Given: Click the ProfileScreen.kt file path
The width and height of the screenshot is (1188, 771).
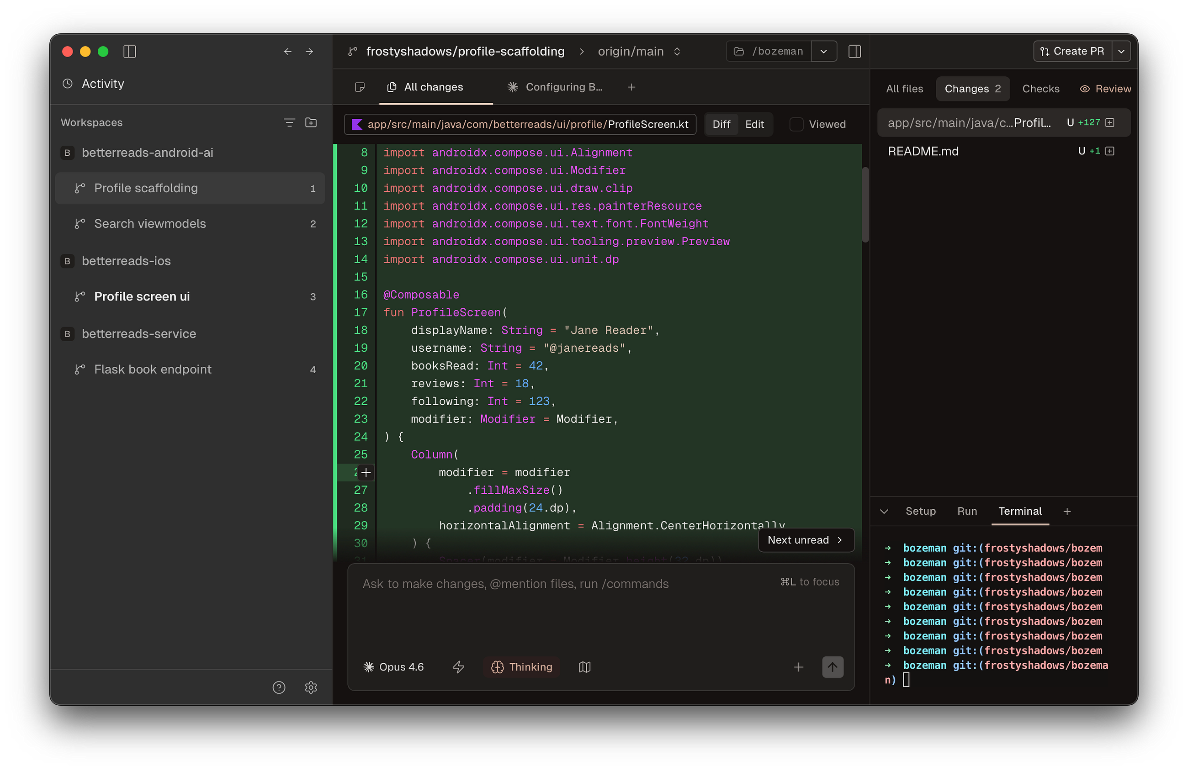Looking at the screenshot, I should point(520,124).
